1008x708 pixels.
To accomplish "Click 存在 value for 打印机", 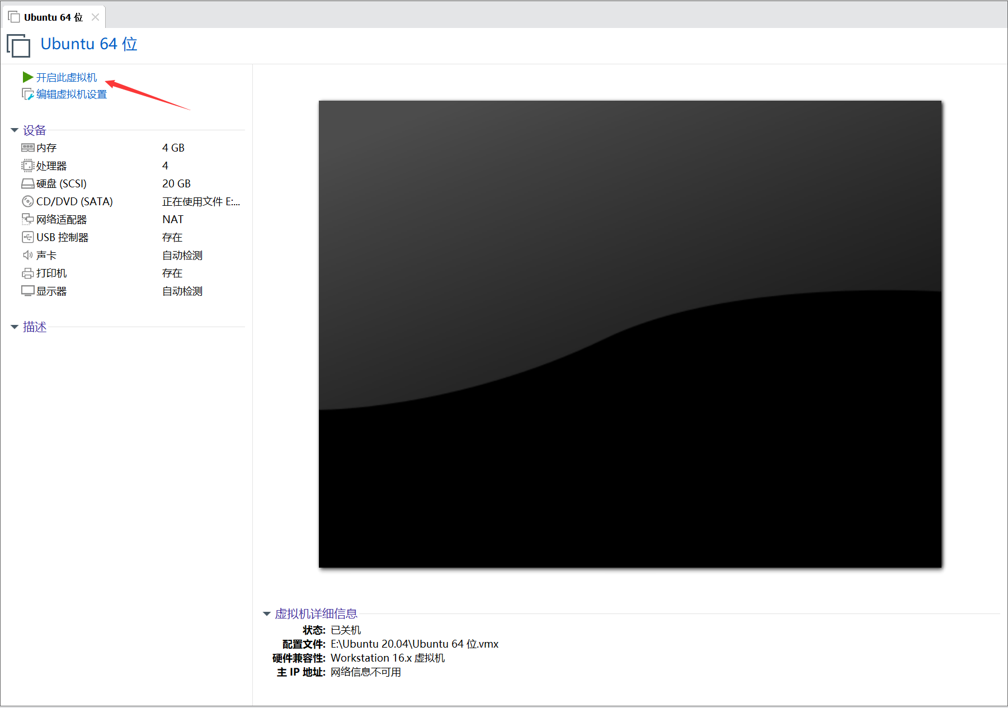I will click(172, 273).
